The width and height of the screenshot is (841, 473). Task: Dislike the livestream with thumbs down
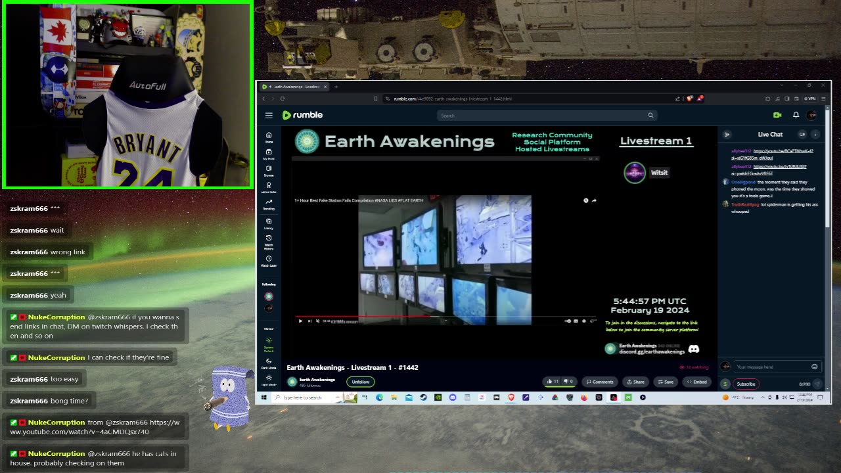coord(568,382)
